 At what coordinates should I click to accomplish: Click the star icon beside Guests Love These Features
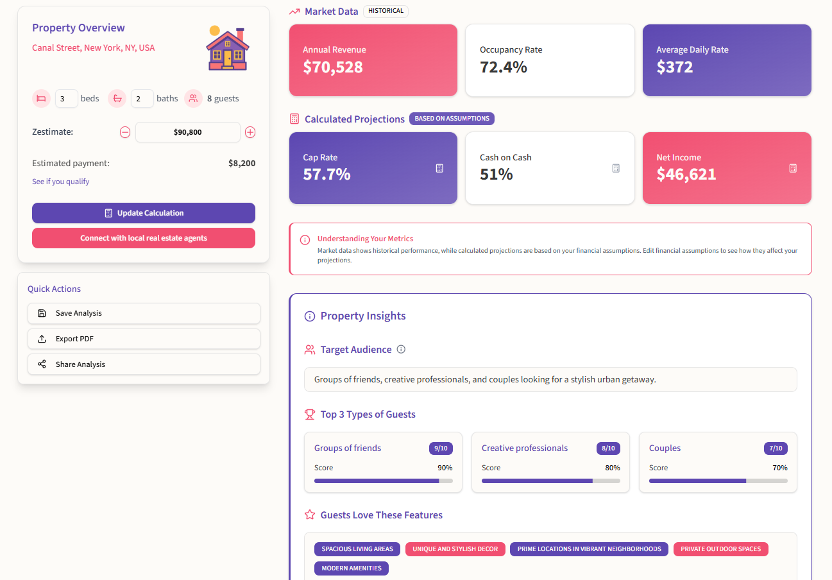pos(310,515)
